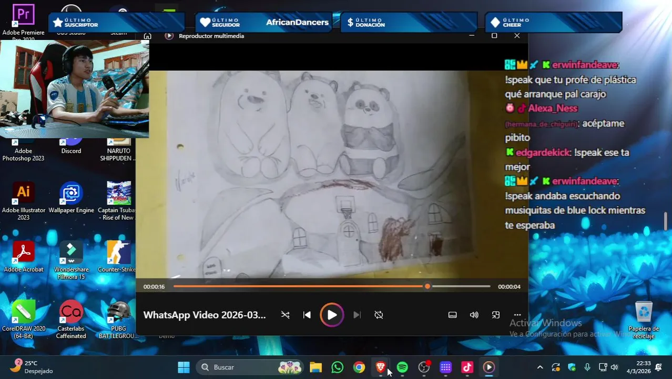Play the WhatsApp video in the media player

pos(332,315)
